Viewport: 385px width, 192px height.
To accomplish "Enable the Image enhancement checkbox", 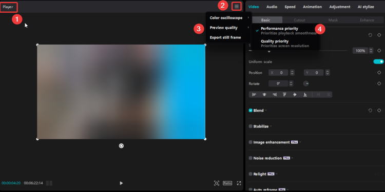I will coord(251,142).
